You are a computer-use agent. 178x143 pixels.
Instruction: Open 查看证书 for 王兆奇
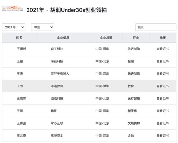tap(163, 136)
